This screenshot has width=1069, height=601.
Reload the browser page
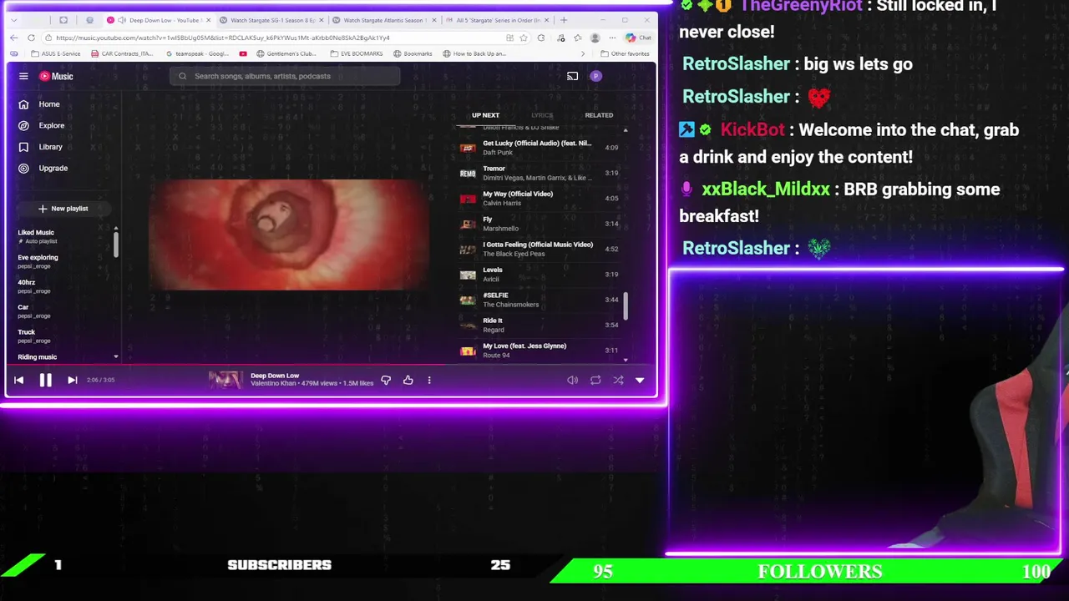coord(31,38)
